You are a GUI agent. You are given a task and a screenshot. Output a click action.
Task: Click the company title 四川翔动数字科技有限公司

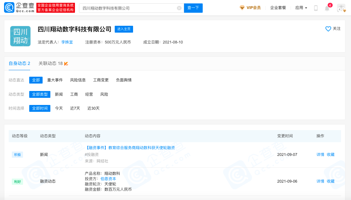tap(74, 29)
